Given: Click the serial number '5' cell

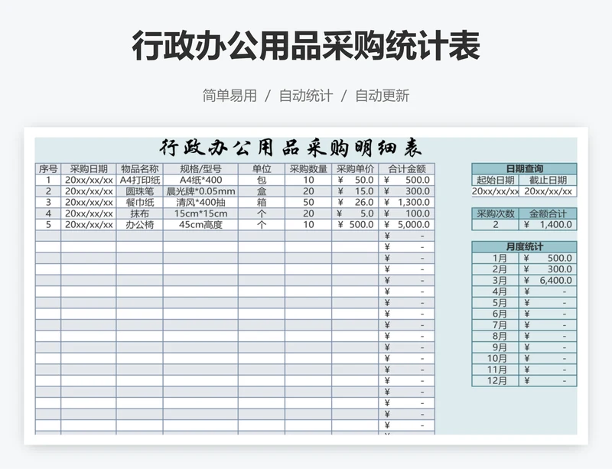Looking at the screenshot, I should click(x=48, y=224).
